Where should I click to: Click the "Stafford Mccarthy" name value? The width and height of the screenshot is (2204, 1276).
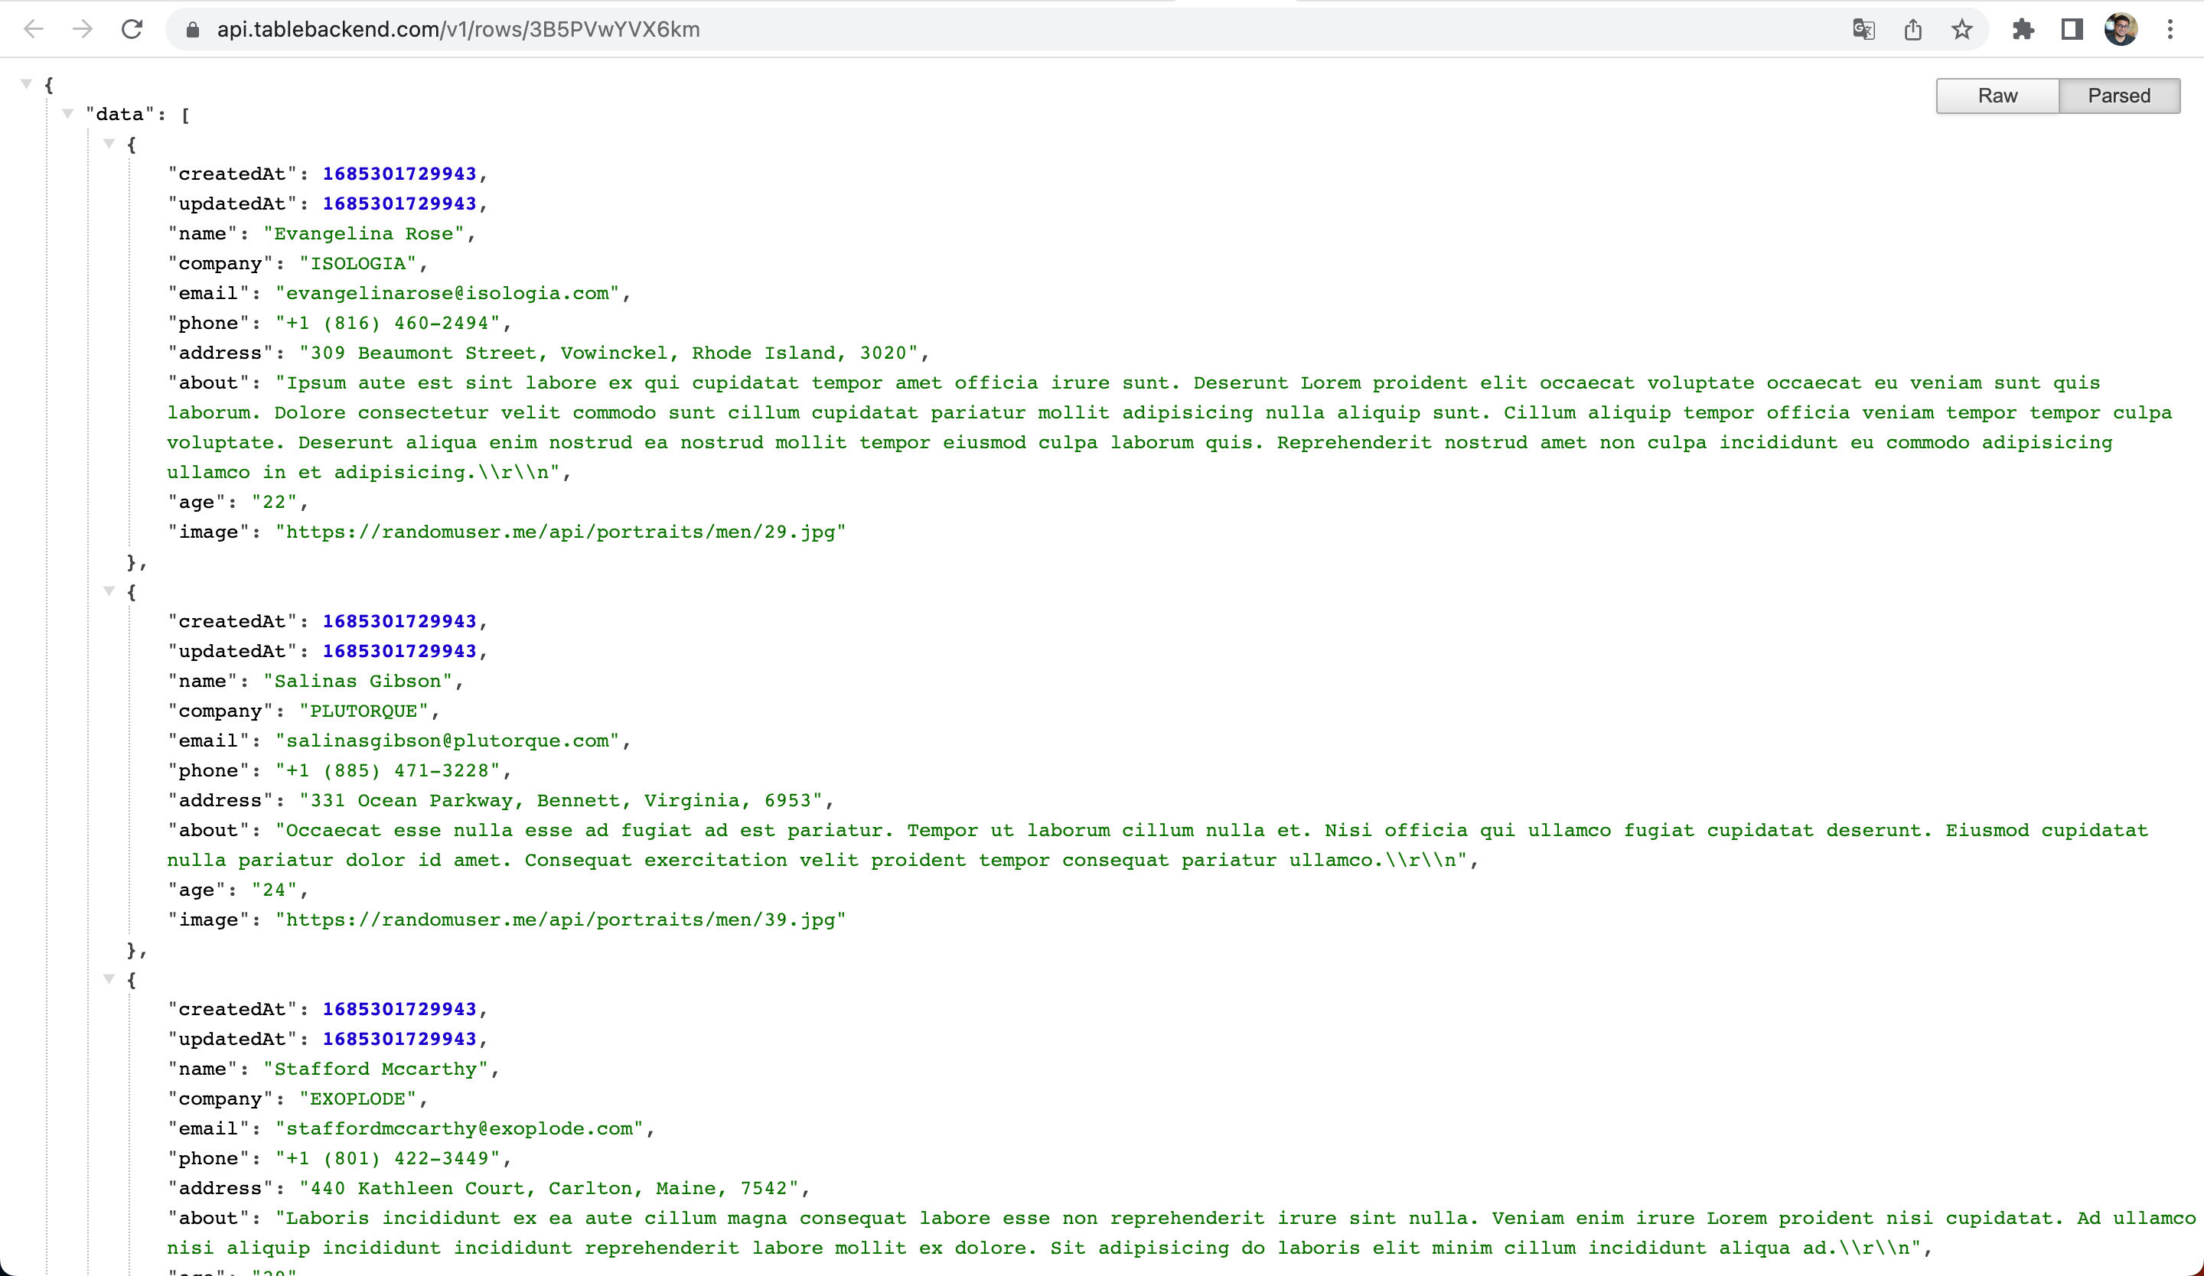[376, 1069]
